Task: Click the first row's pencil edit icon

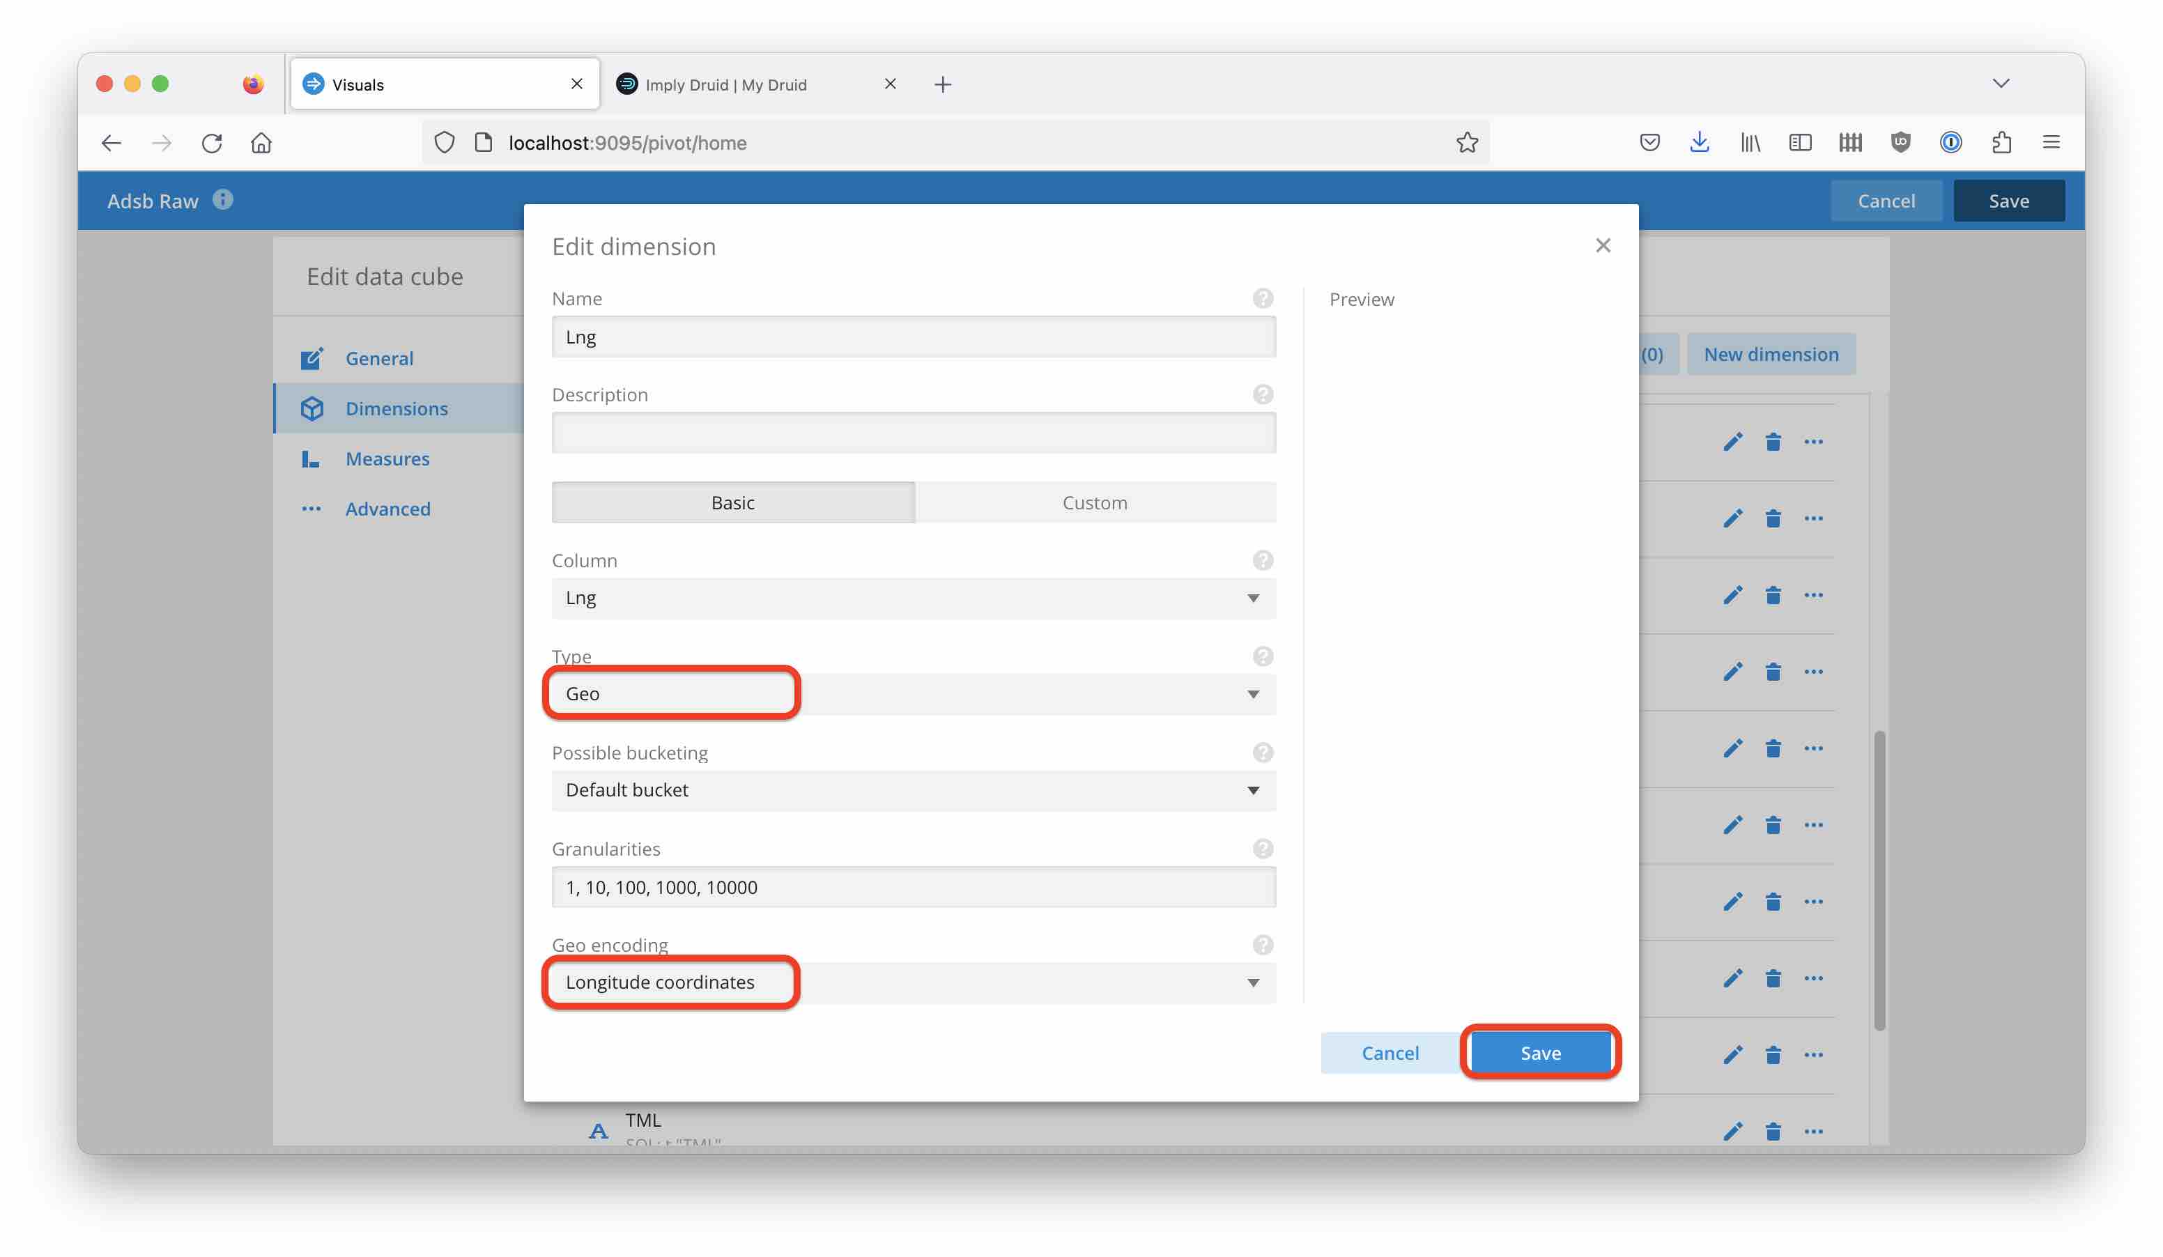Action: [1732, 442]
